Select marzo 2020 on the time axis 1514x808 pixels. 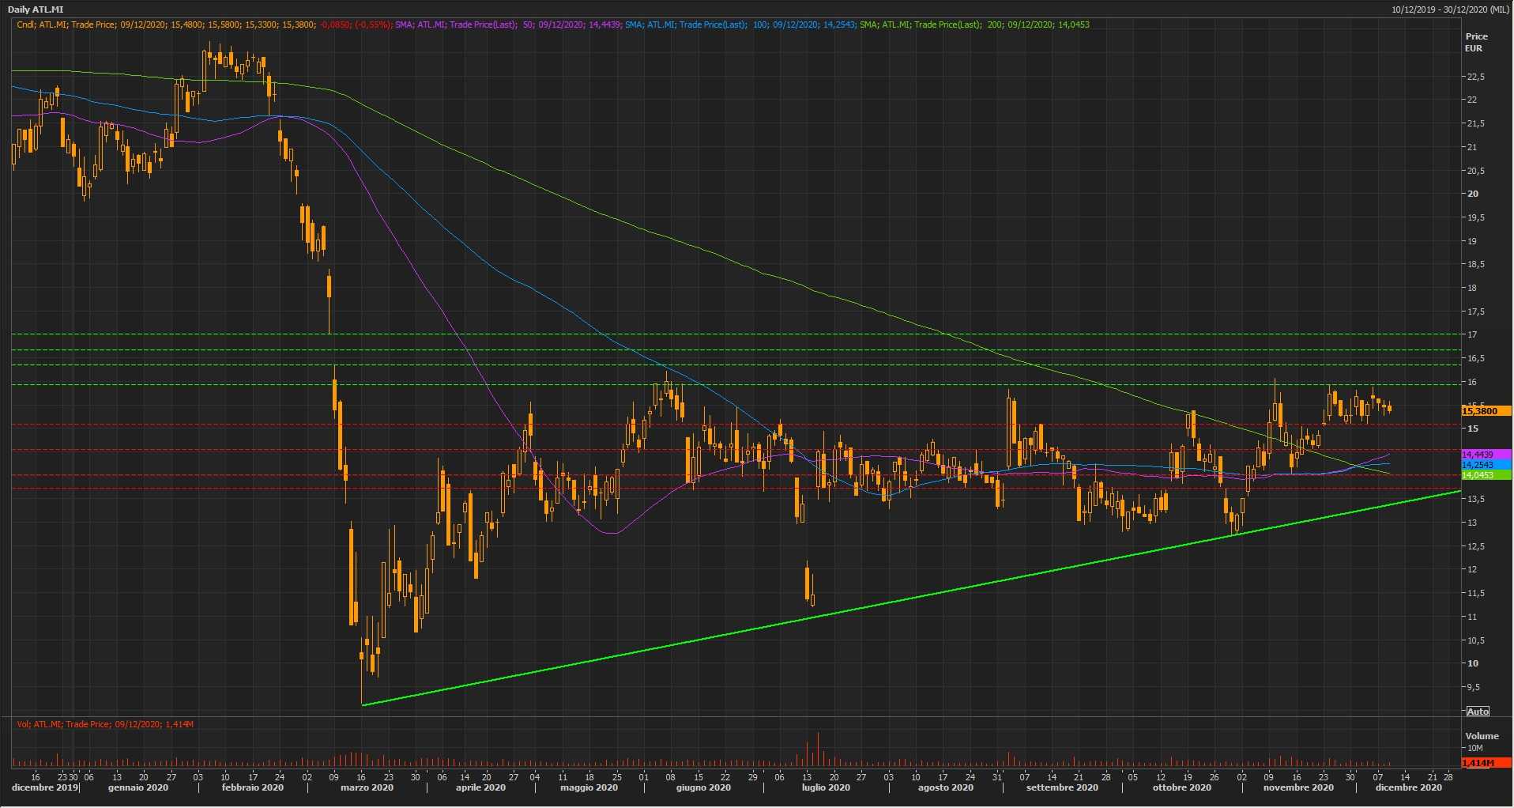[367, 787]
